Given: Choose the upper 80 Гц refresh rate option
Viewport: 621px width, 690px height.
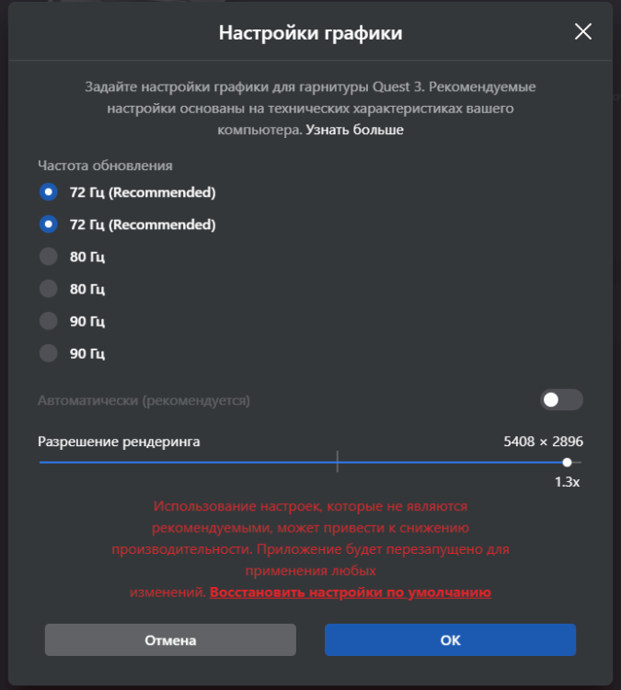Looking at the screenshot, I should (x=49, y=257).
